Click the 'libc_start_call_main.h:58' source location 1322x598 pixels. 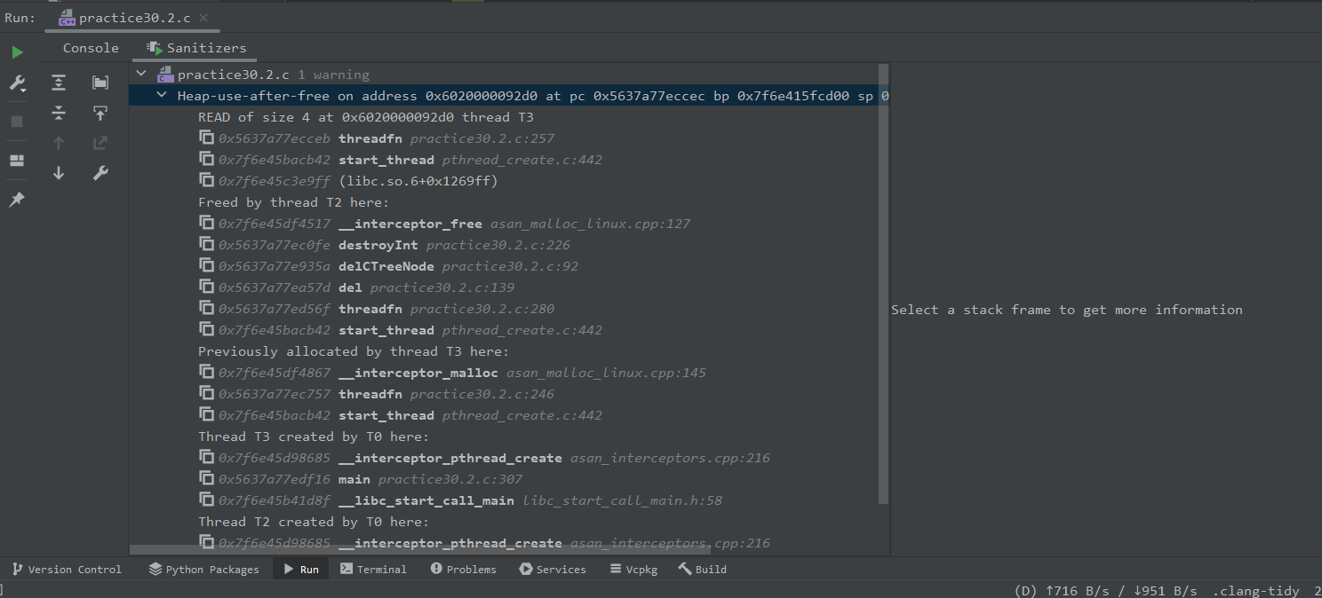click(x=622, y=500)
